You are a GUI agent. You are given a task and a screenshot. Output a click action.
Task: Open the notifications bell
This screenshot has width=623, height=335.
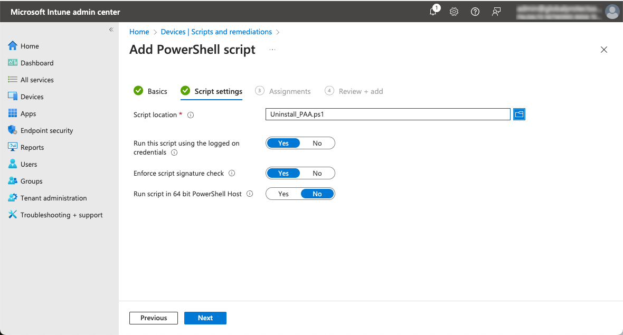coord(433,12)
